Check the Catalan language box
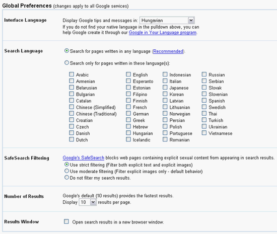The image size is (277, 234). point(72,101)
